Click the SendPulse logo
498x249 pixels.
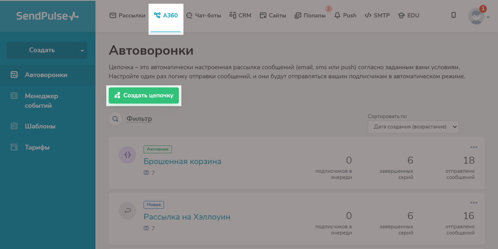[48, 16]
